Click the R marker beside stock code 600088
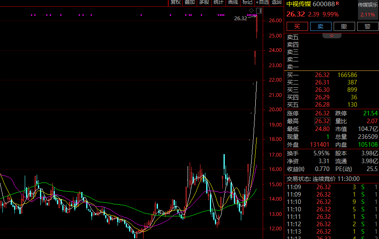The height and width of the screenshot is (239, 379). tap(337, 4)
